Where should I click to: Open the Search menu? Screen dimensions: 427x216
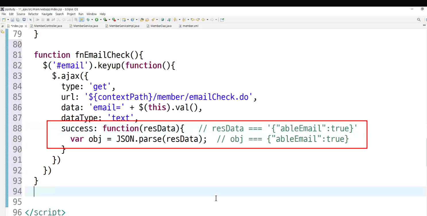click(x=60, y=14)
